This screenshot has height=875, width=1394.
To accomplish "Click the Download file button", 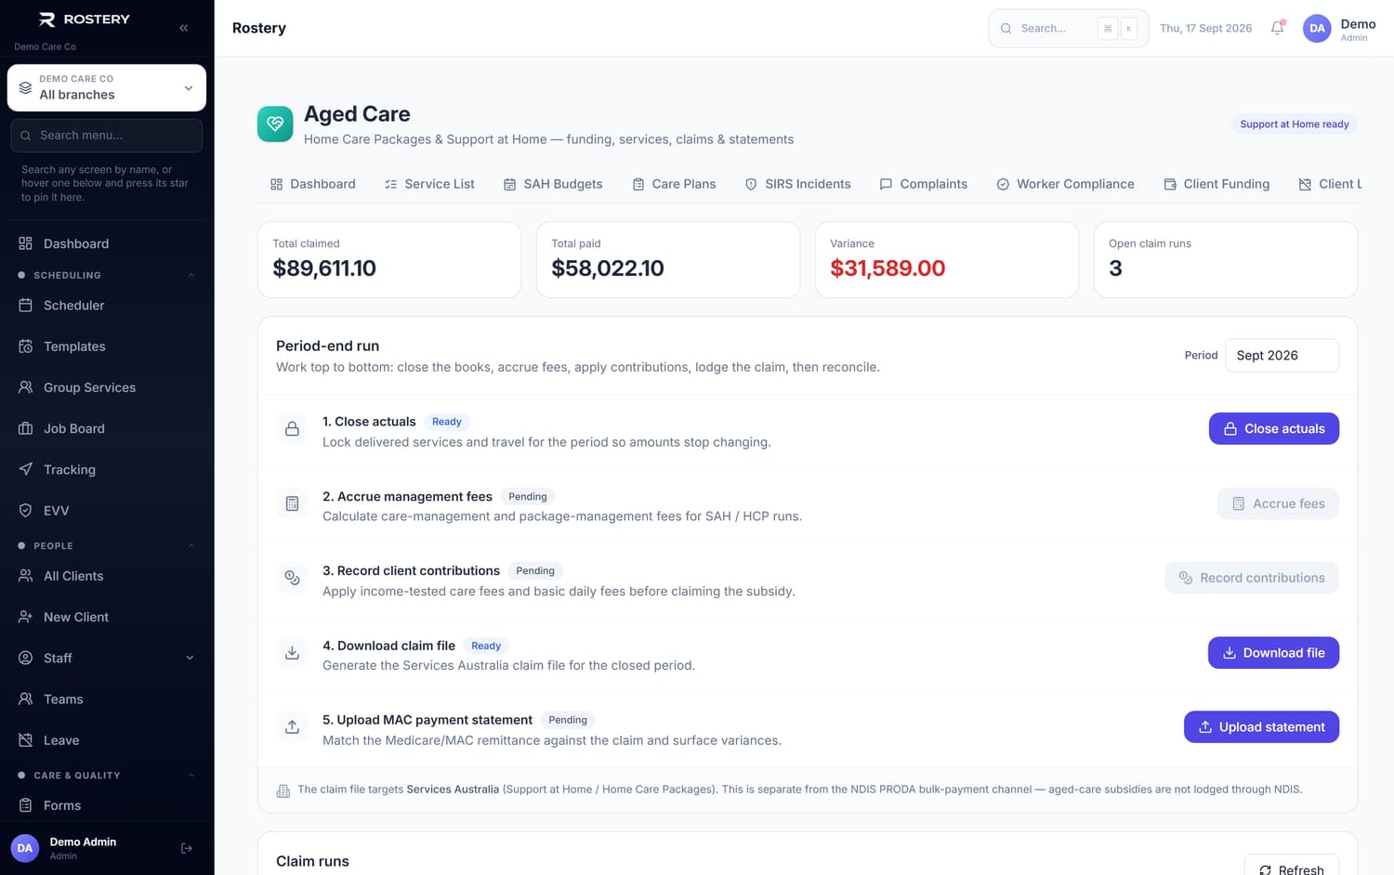I will tap(1273, 653).
